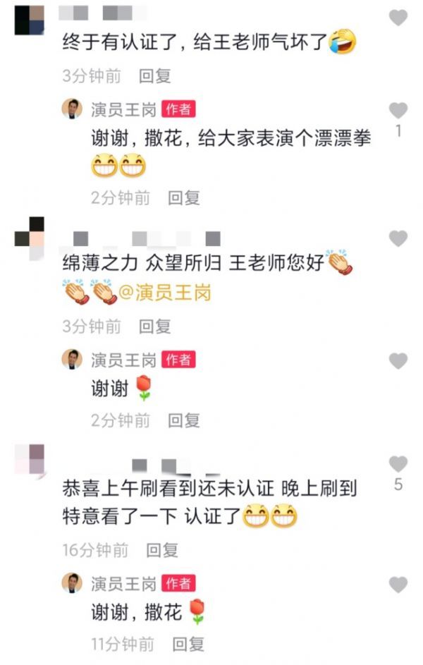423x665 pixels.
Task: Like the comment '绵薄之力 众望所归'
Action: [x=398, y=238]
